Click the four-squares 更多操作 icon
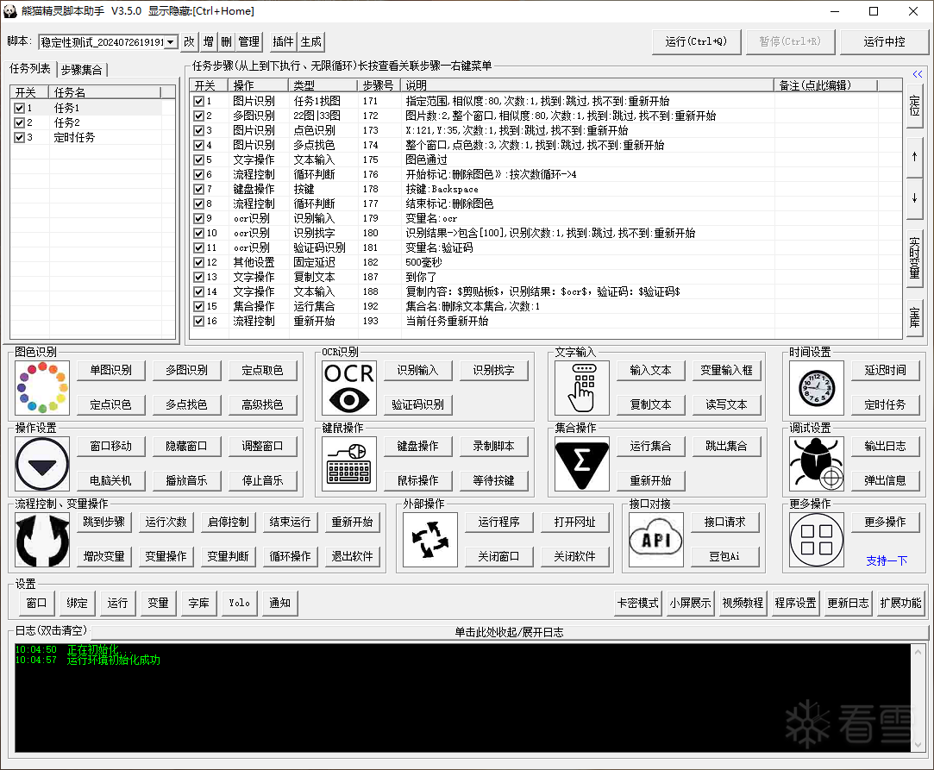The image size is (934, 770). tap(817, 540)
